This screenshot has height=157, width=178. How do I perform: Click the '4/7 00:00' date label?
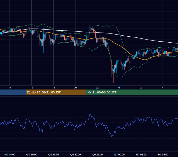(x=119, y=154)
